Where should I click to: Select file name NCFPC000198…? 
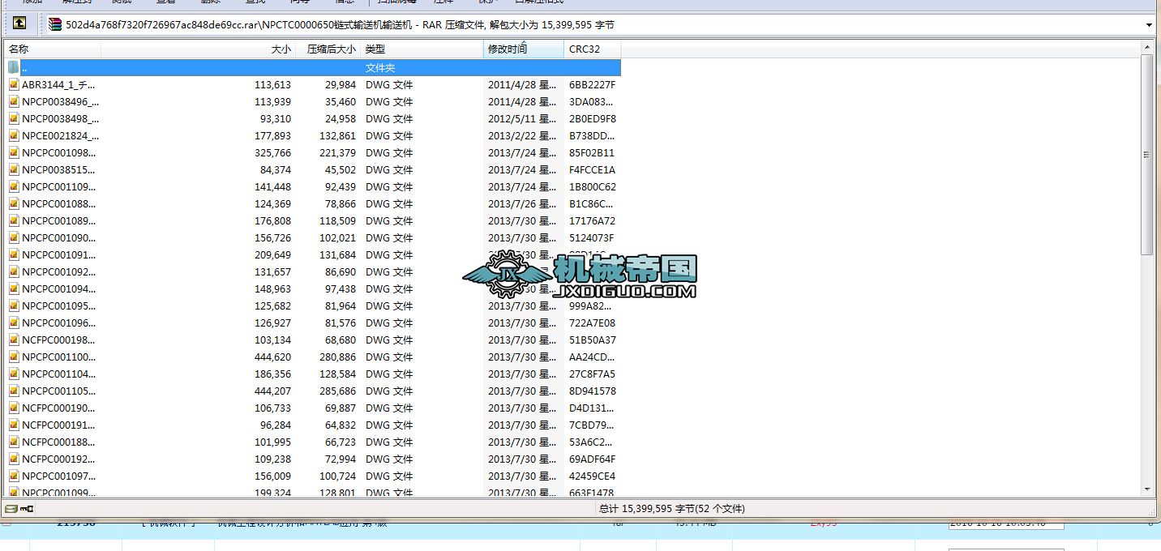click(58, 340)
